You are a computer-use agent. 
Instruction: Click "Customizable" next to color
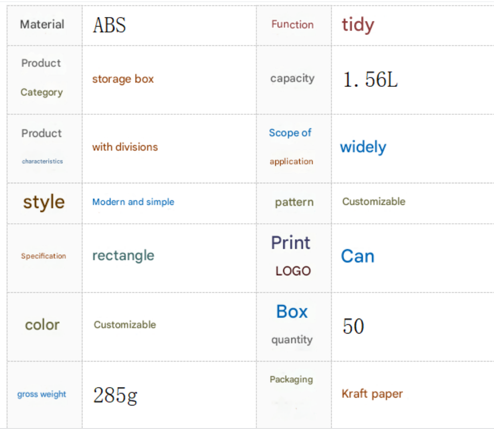tap(125, 325)
